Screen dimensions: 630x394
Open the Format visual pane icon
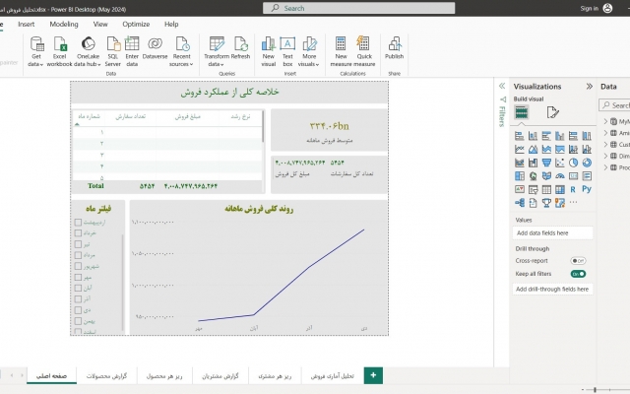pyautogui.click(x=553, y=112)
